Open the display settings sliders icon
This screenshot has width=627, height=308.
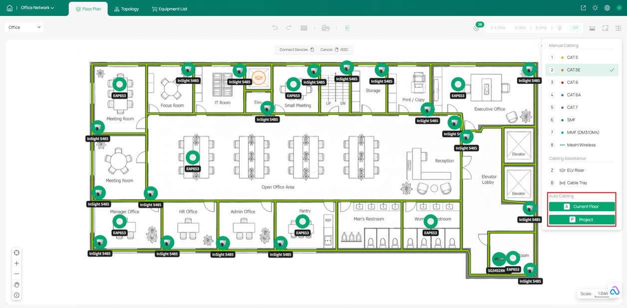click(x=619, y=28)
